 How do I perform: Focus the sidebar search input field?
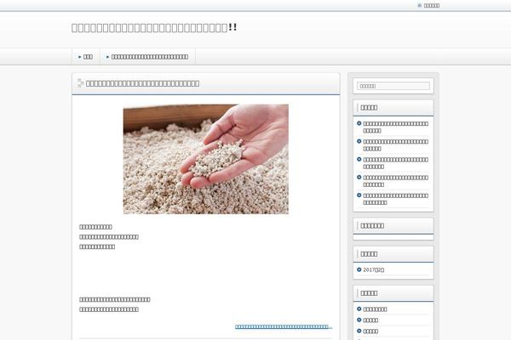pyautogui.click(x=393, y=86)
